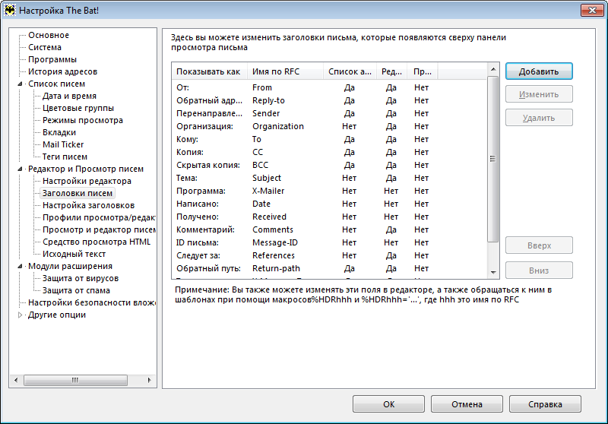Select the Написано: Date row

click(329, 204)
